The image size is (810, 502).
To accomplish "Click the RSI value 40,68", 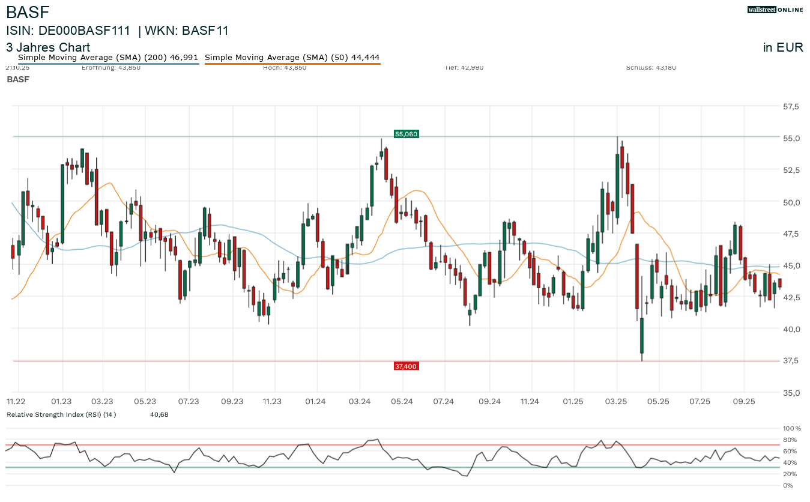I will pyautogui.click(x=159, y=414).
